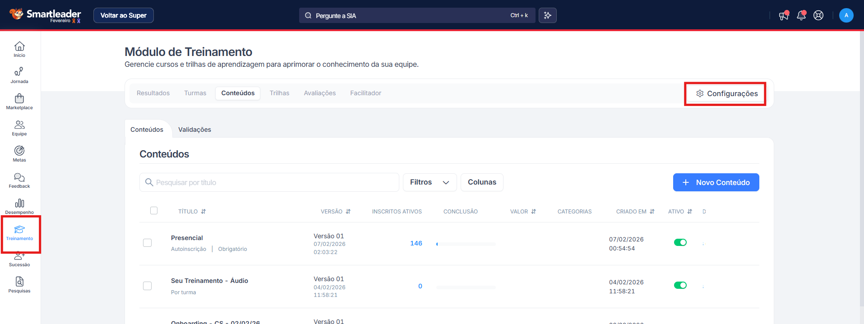Image resolution: width=864 pixels, height=324 pixels.
Task: Check the Presencial row checkbox
Action: pyautogui.click(x=147, y=243)
